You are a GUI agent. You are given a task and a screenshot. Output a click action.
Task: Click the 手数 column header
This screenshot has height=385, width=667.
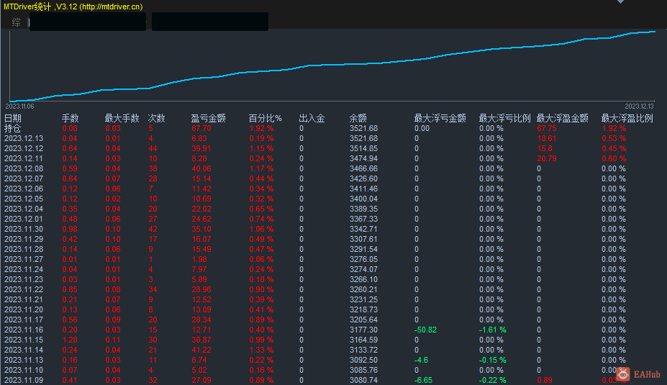point(71,118)
